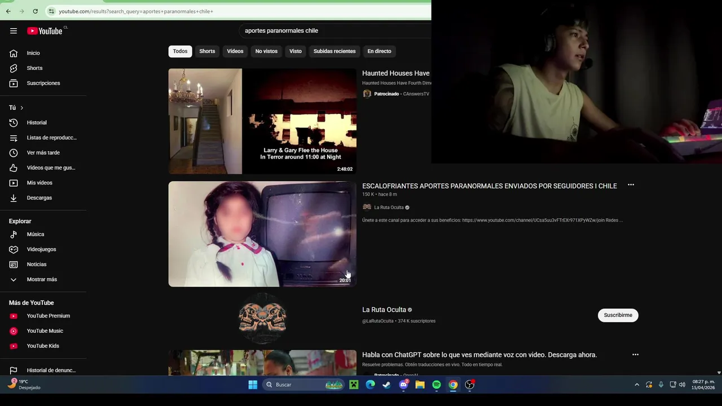Open Windows Start menu
The height and width of the screenshot is (406, 722).
click(253, 385)
